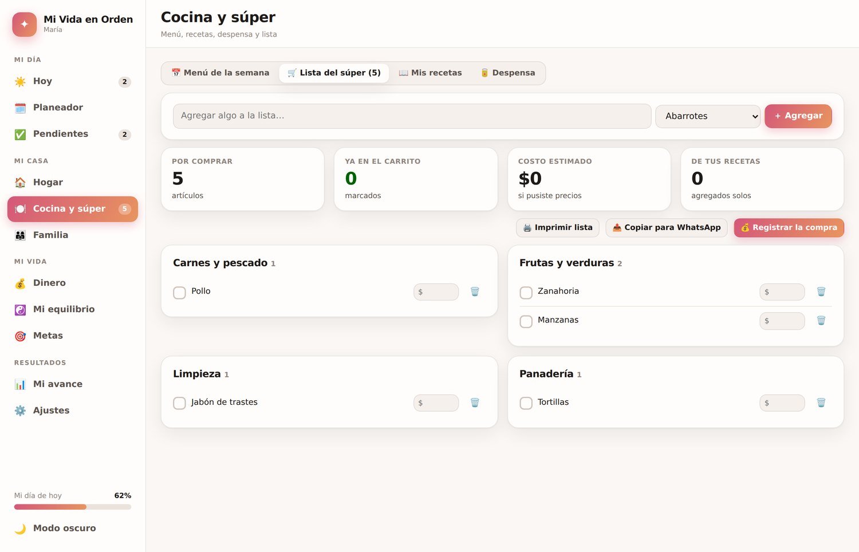Click the price field for Tortillas

coord(782,403)
